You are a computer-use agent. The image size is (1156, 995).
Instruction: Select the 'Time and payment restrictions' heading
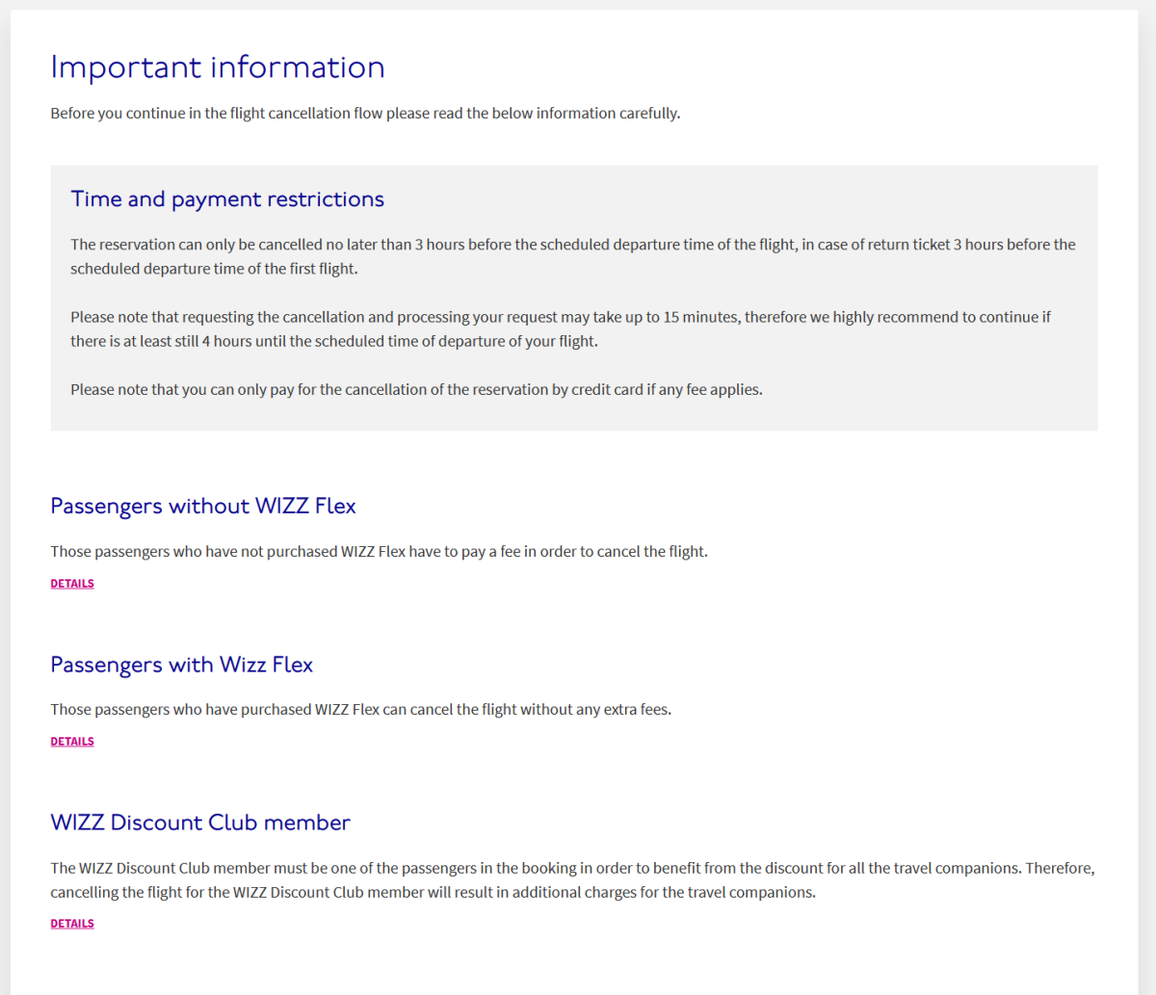pyautogui.click(x=227, y=199)
